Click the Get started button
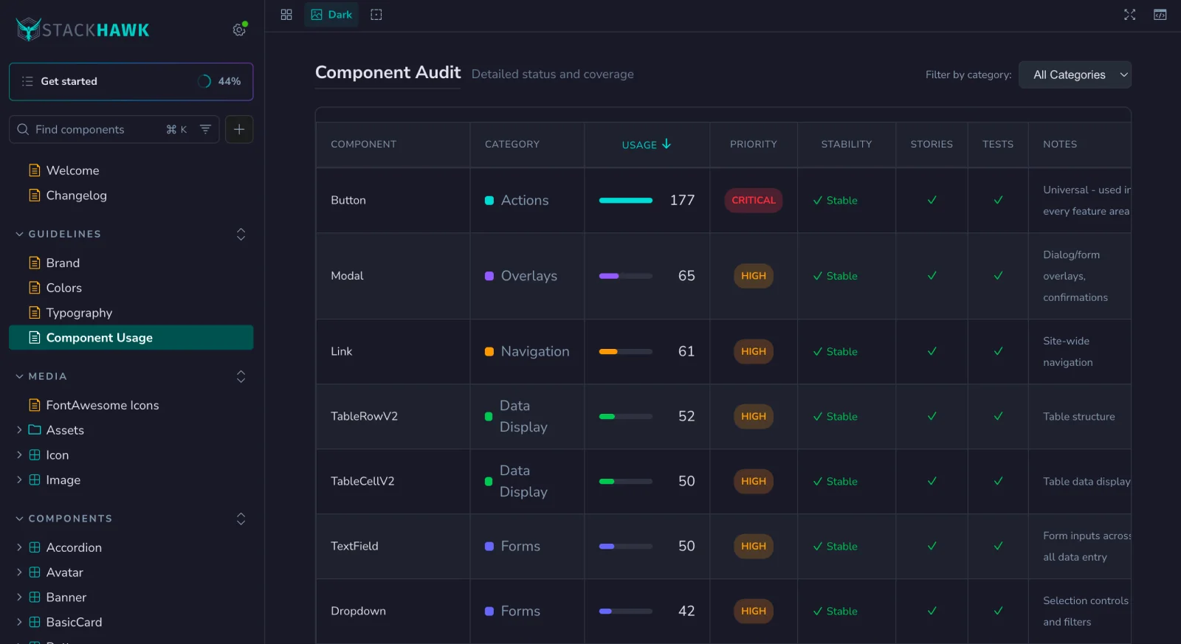 [x=131, y=81]
